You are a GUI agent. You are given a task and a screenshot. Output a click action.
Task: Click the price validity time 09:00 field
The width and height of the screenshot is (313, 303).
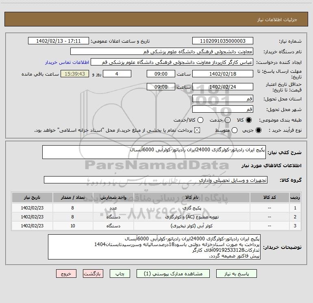click(161, 87)
